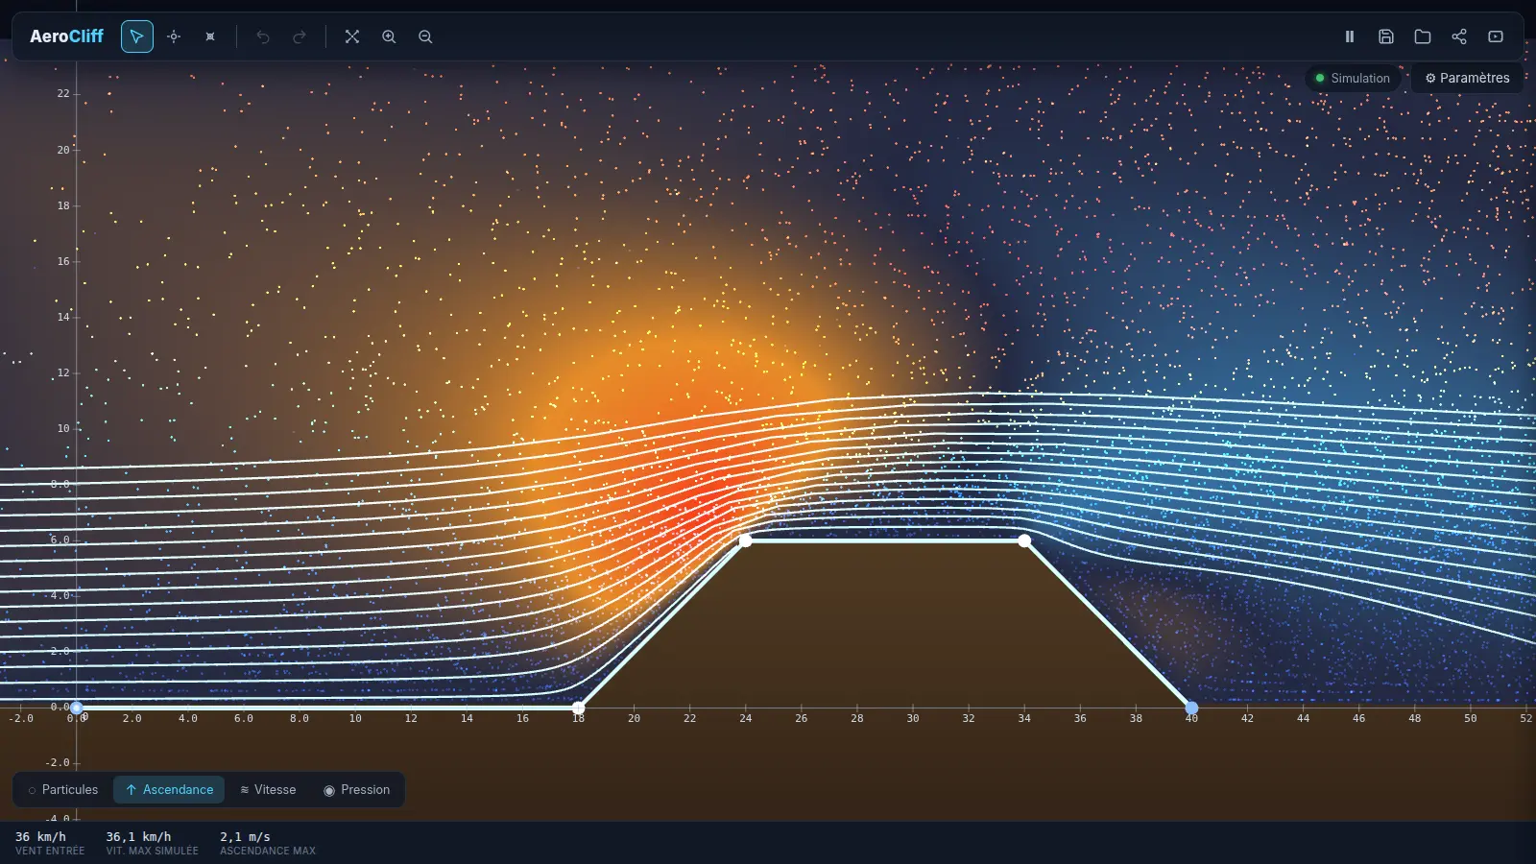Select the terrain vertex at x=18
The height and width of the screenshot is (864, 1536).
[578, 708]
